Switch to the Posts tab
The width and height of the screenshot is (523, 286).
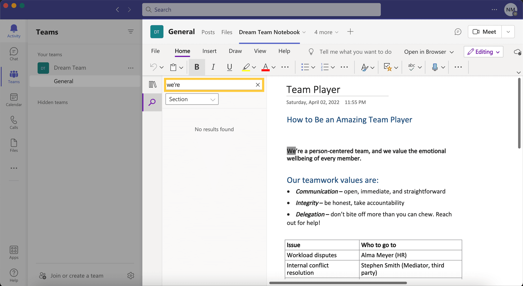point(208,32)
